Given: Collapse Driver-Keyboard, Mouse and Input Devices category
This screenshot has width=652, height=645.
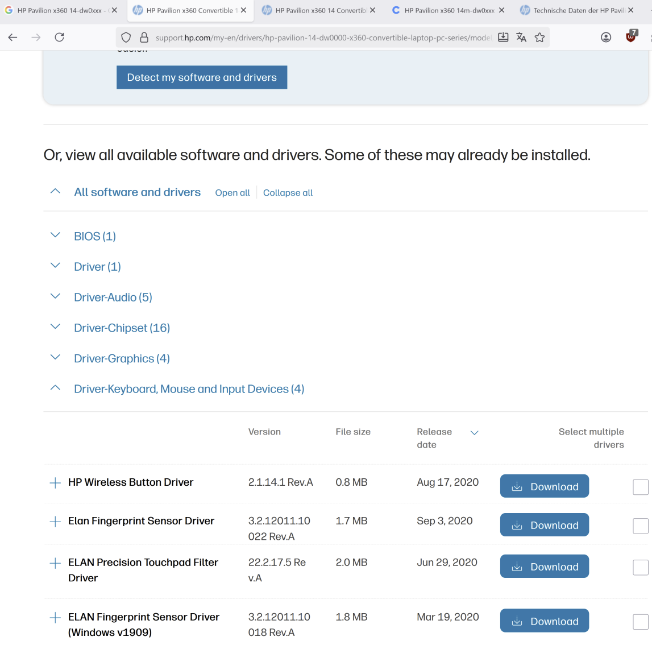Looking at the screenshot, I should [55, 388].
